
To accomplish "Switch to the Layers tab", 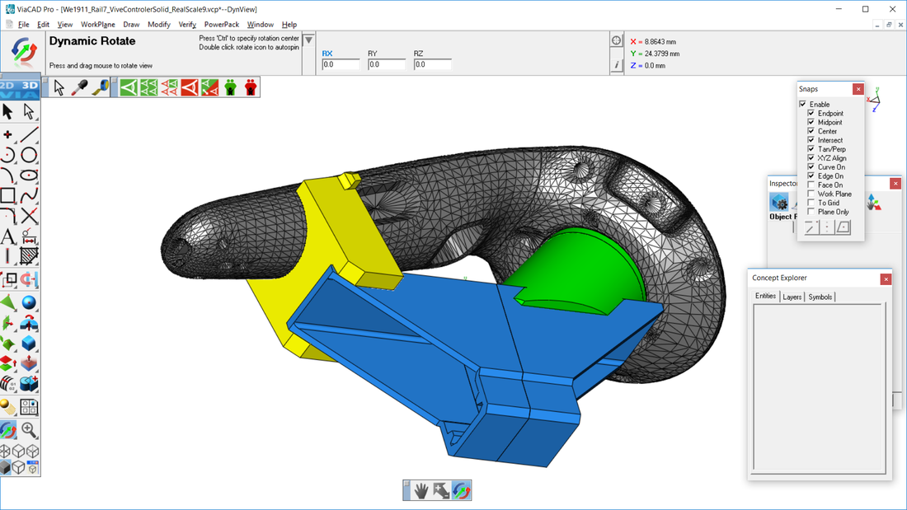I will tap(792, 297).
